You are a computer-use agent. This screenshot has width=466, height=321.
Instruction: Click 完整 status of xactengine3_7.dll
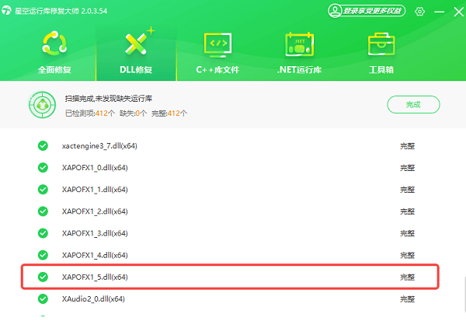pyautogui.click(x=407, y=146)
